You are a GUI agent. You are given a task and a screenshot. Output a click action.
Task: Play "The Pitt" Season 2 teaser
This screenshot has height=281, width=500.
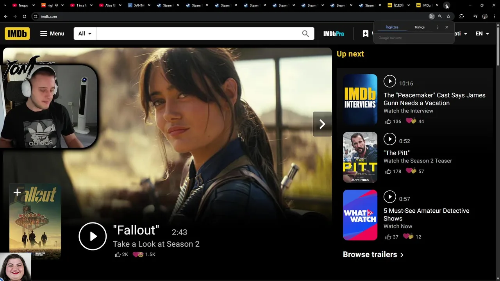coord(389,139)
